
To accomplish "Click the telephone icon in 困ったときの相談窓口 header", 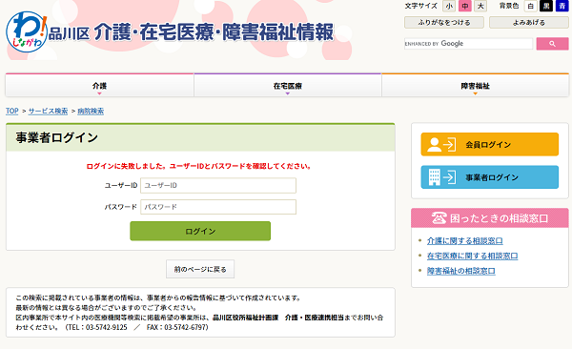I will [439, 218].
